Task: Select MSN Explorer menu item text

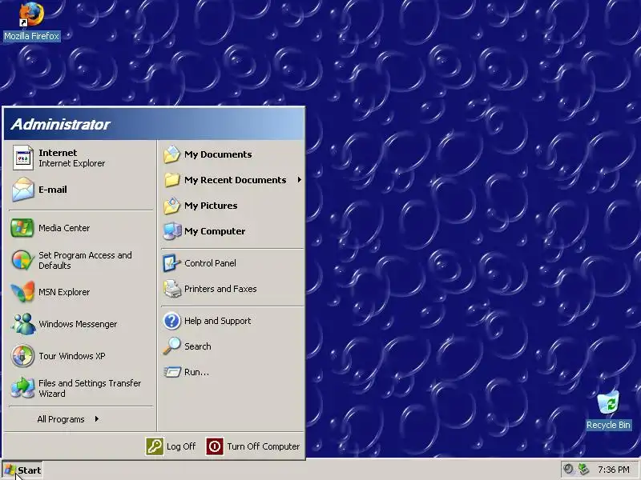Action: tap(64, 292)
